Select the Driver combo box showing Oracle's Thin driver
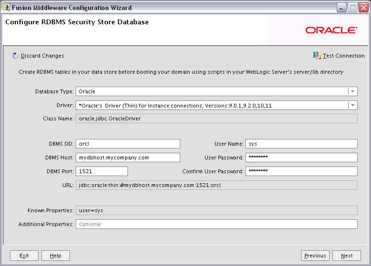 tap(216, 105)
